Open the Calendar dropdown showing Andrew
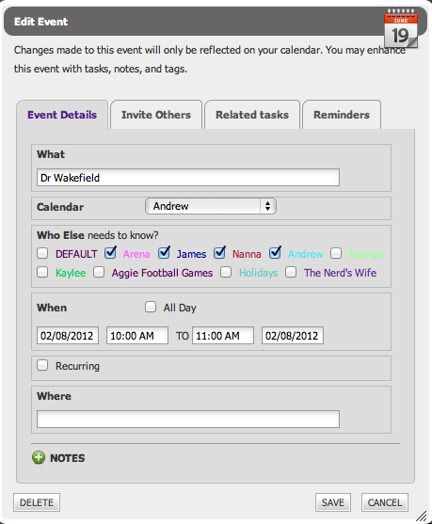The width and height of the screenshot is (432, 524). point(211,206)
